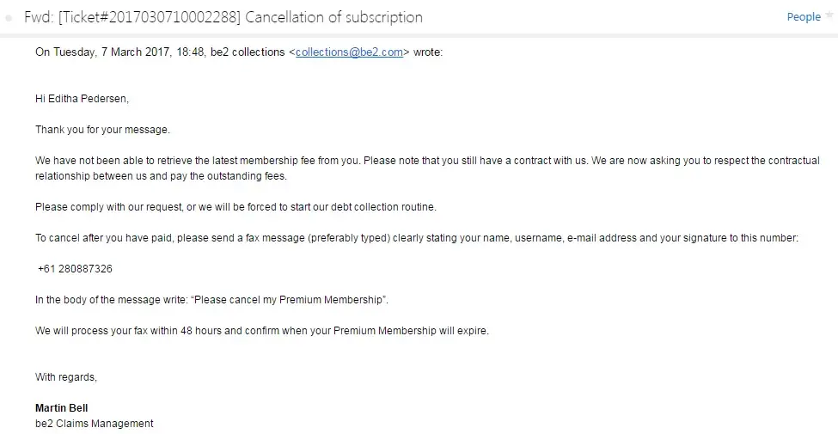Screen dimensions: 838x434
Task: Open the People link
Action: (x=803, y=17)
